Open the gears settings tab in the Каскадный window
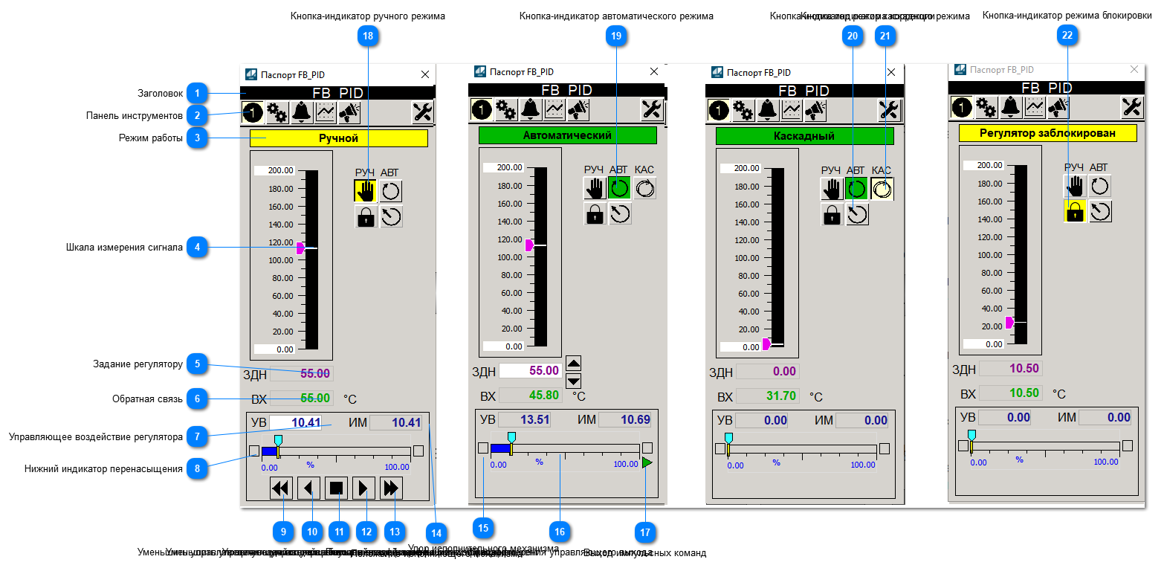1164x571 pixels. tap(743, 110)
